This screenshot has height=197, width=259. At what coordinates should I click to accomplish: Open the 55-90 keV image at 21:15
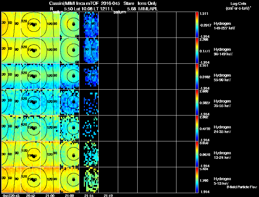[x=89, y=76]
